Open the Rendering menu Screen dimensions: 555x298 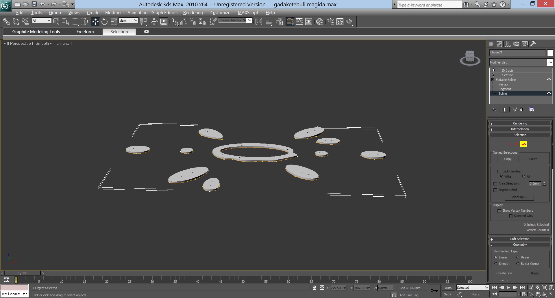coord(193,13)
